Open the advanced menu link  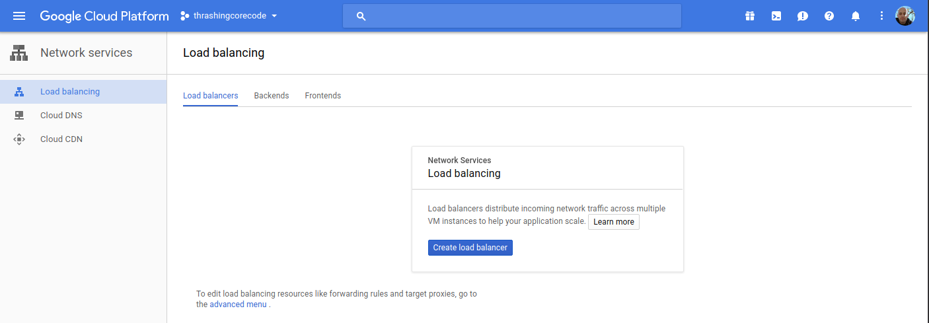click(238, 305)
